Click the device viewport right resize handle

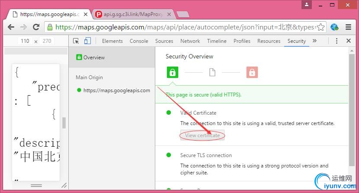[x=64, y=123]
